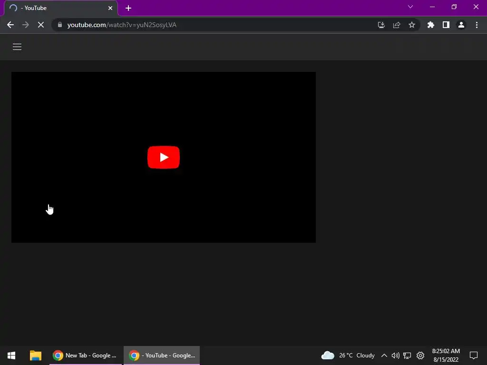Click the forward navigation arrow
This screenshot has width=487, height=365.
point(26,25)
